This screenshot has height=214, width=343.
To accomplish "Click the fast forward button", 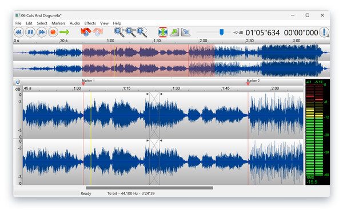I will click(x=42, y=33).
